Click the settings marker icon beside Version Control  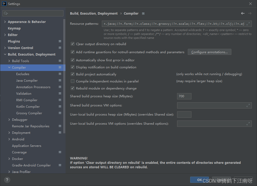coord(60,48)
